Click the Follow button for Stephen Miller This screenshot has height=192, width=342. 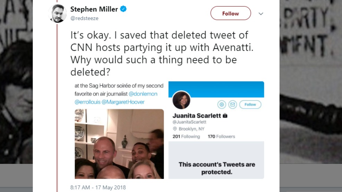coord(231,13)
